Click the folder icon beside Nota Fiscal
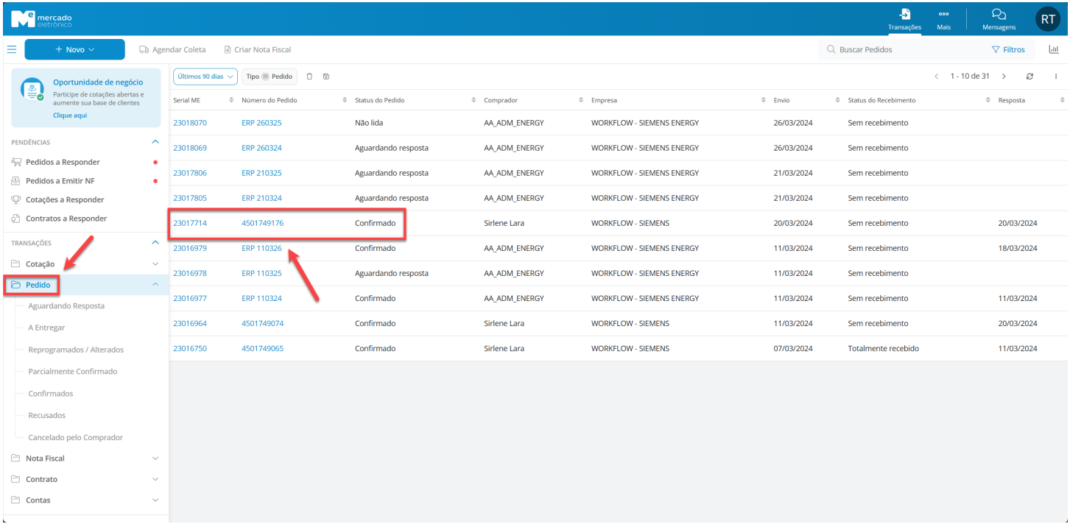The height and width of the screenshot is (524, 1070). point(16,458)
